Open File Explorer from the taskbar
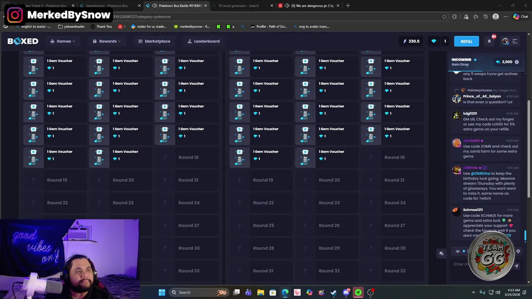This screenshot has height=299, width=532. (261, 292)
